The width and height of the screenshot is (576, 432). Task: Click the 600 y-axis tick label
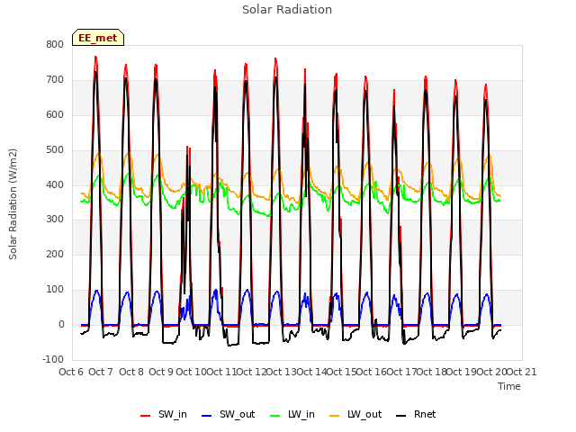click(x=55, y=115)
